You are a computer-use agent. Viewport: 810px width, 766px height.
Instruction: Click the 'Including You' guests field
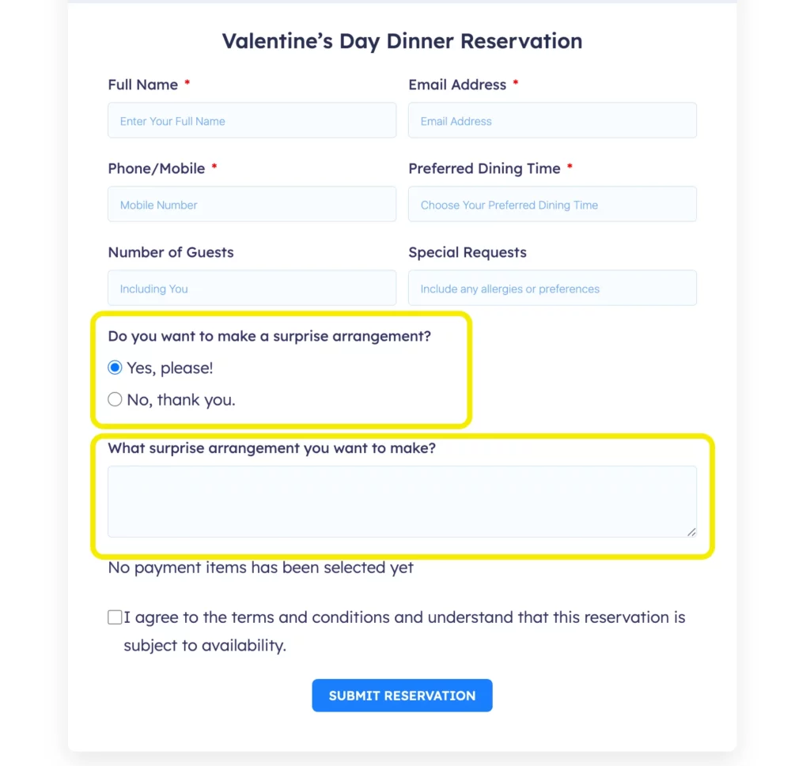[252, 288]
